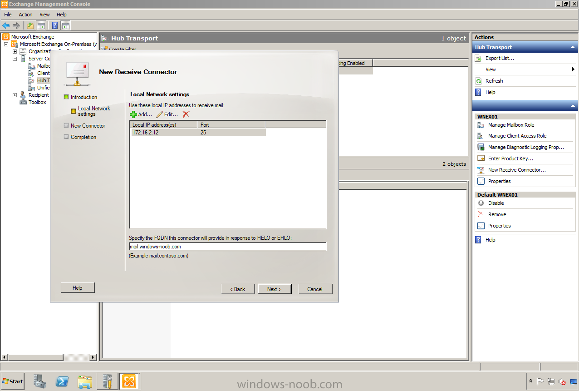Click Disable under Default WNEX01
This screenshot has height=391, width=579.
pyautogui.click(x=496, y=203)
